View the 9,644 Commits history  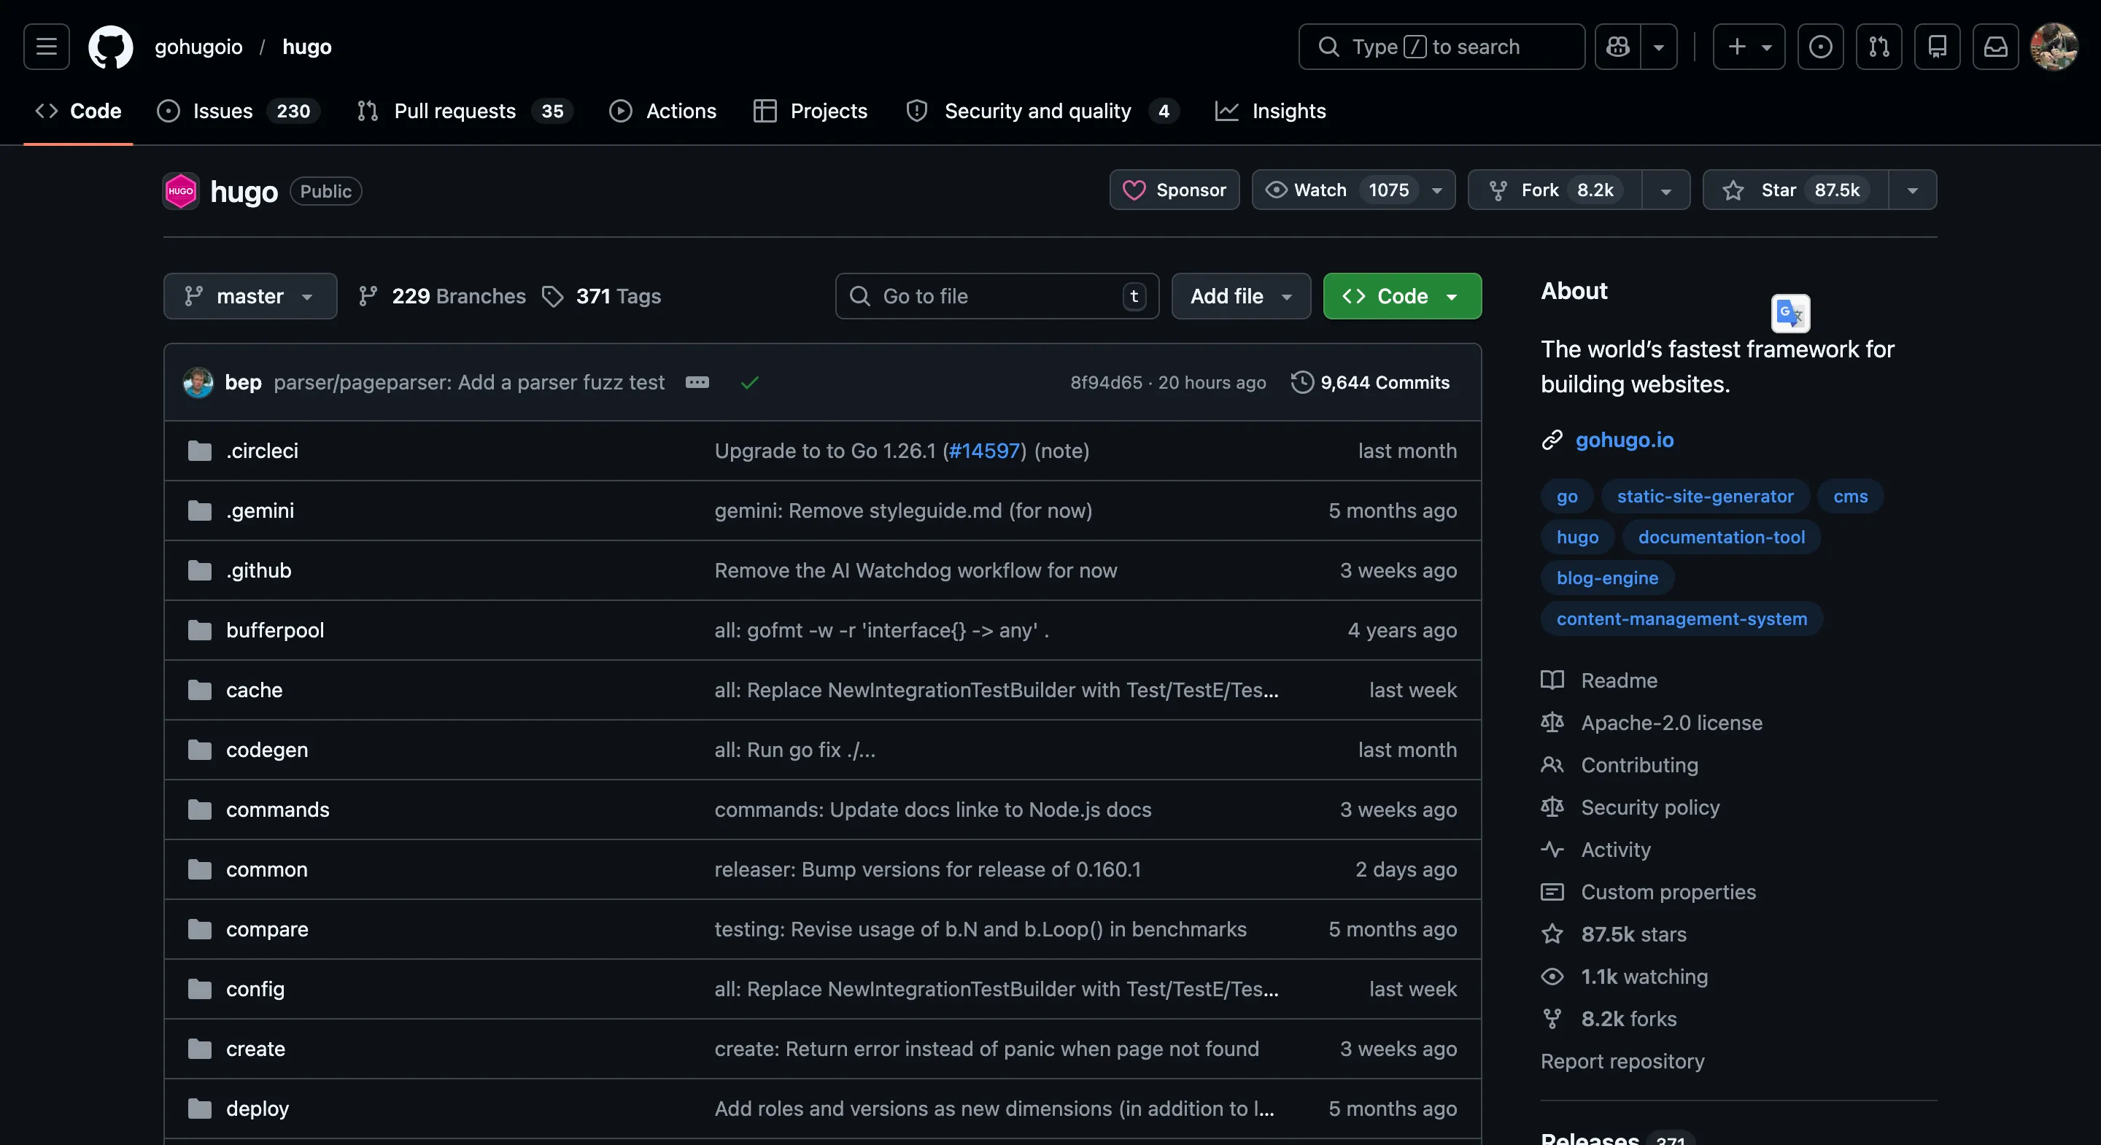(1370, 382)
